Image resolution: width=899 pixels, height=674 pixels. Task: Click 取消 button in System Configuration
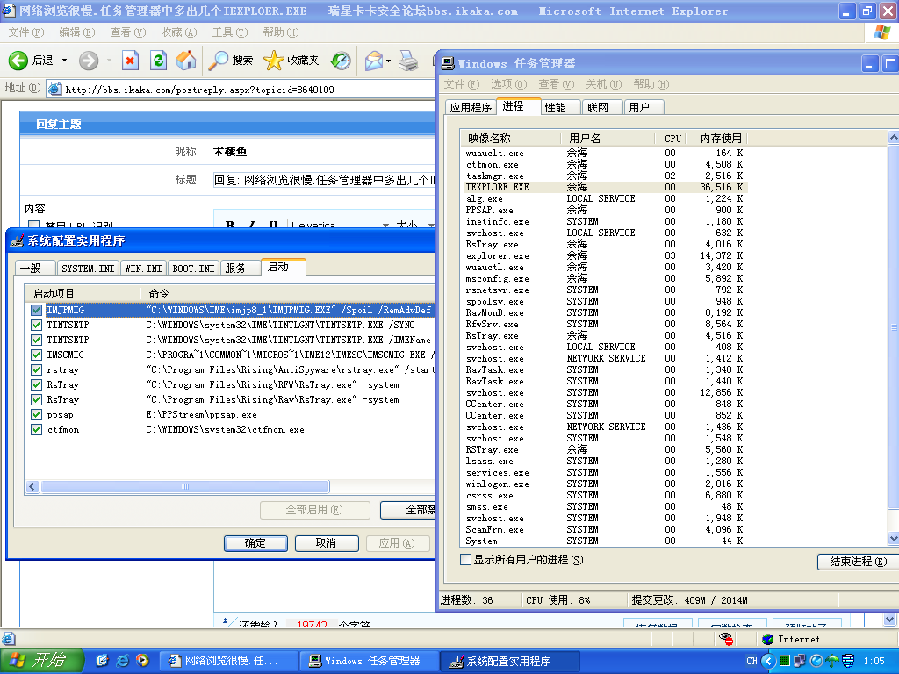click(x=327, y=542)
